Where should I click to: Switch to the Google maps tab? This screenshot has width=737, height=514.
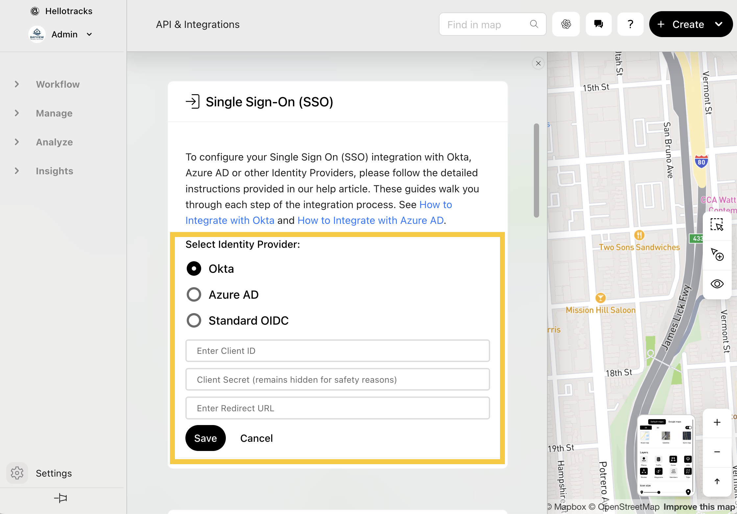click(675, 422)
